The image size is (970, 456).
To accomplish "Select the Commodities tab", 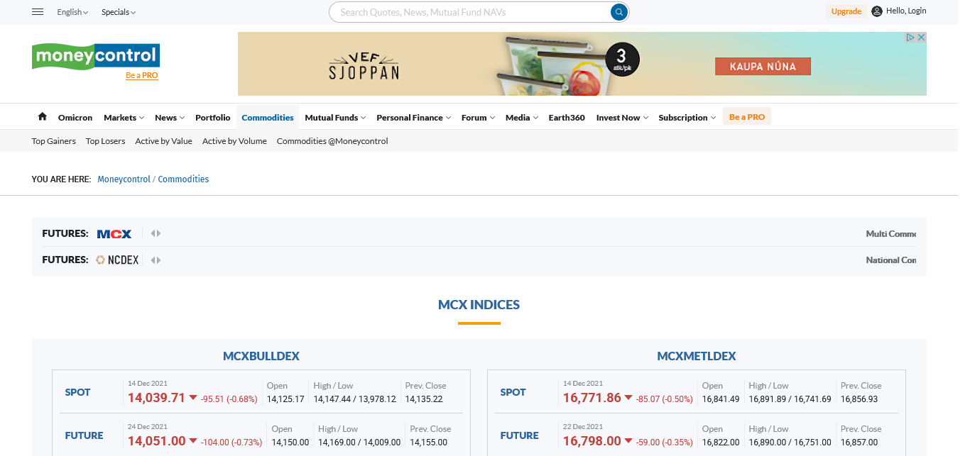I will coord(267,118).
